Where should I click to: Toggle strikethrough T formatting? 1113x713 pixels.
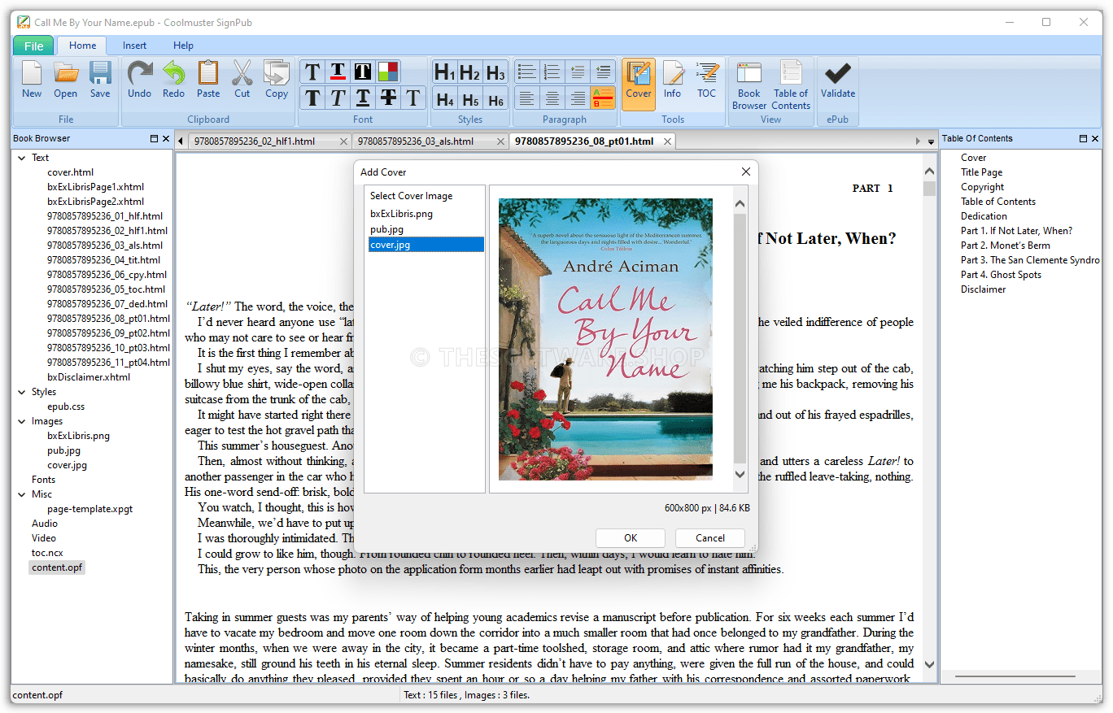388,98
